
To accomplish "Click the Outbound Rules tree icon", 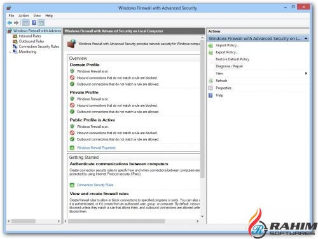I will point(15,41).
